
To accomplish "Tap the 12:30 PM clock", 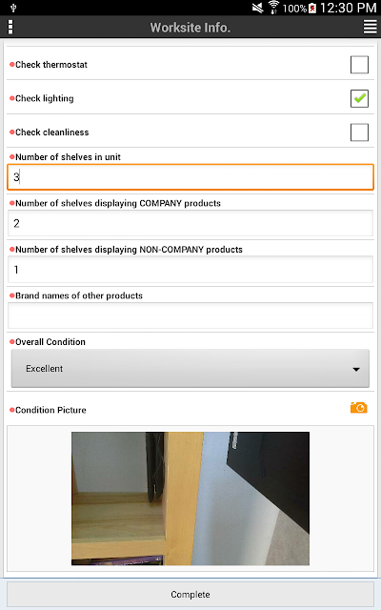I will [x=348, y=8].
